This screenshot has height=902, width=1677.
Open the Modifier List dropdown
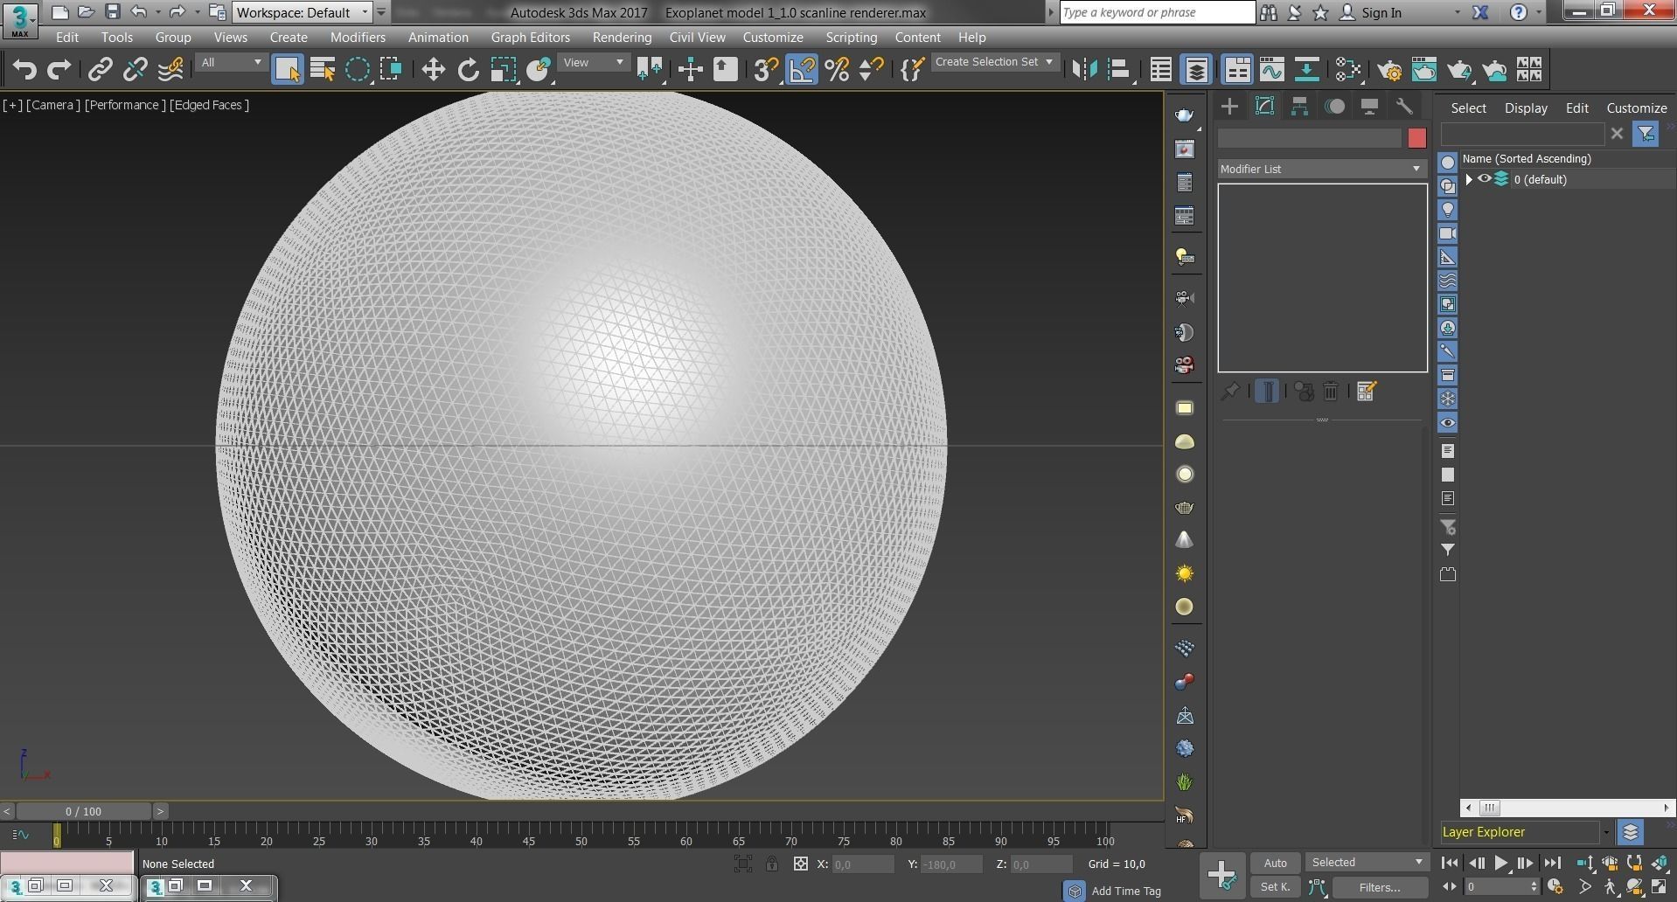coord(1321,169)
